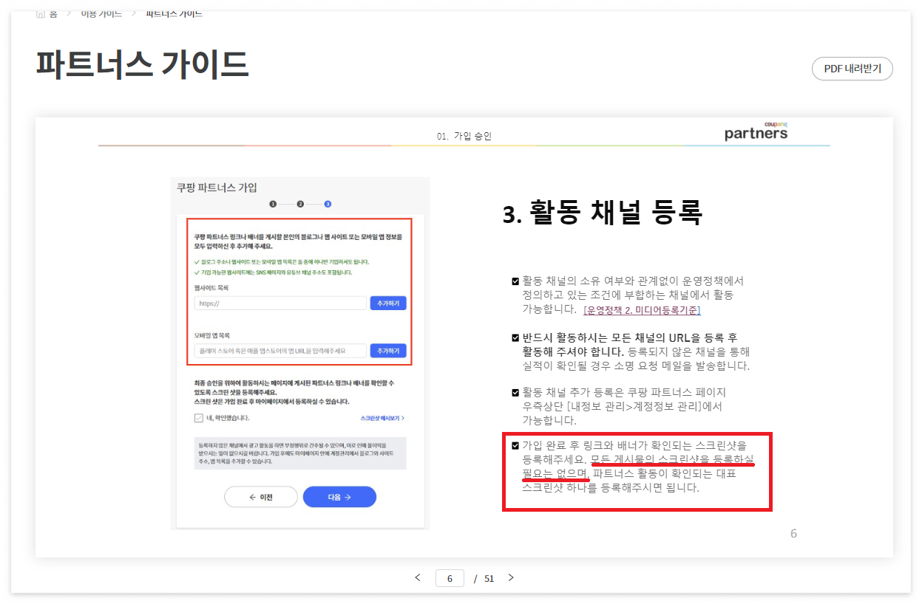The width and height of the screenshot is (922, 604).
Task: Click the home icon in the breadcrumb
Action: (x=40, y=13)
